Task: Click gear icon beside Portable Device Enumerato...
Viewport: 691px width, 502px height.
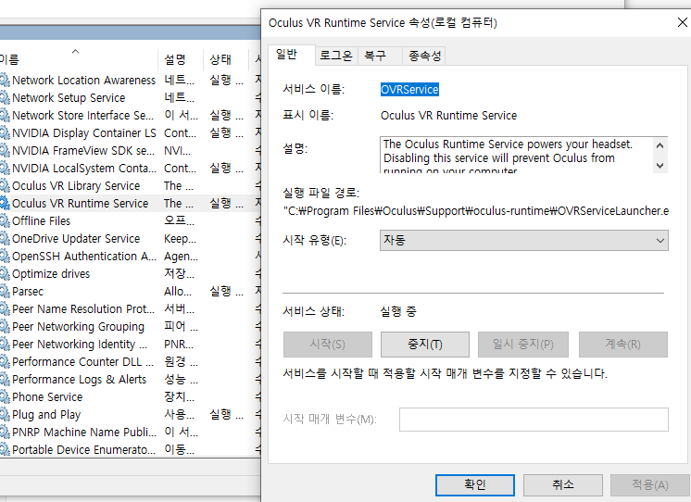Action: (x=5, y=449)
